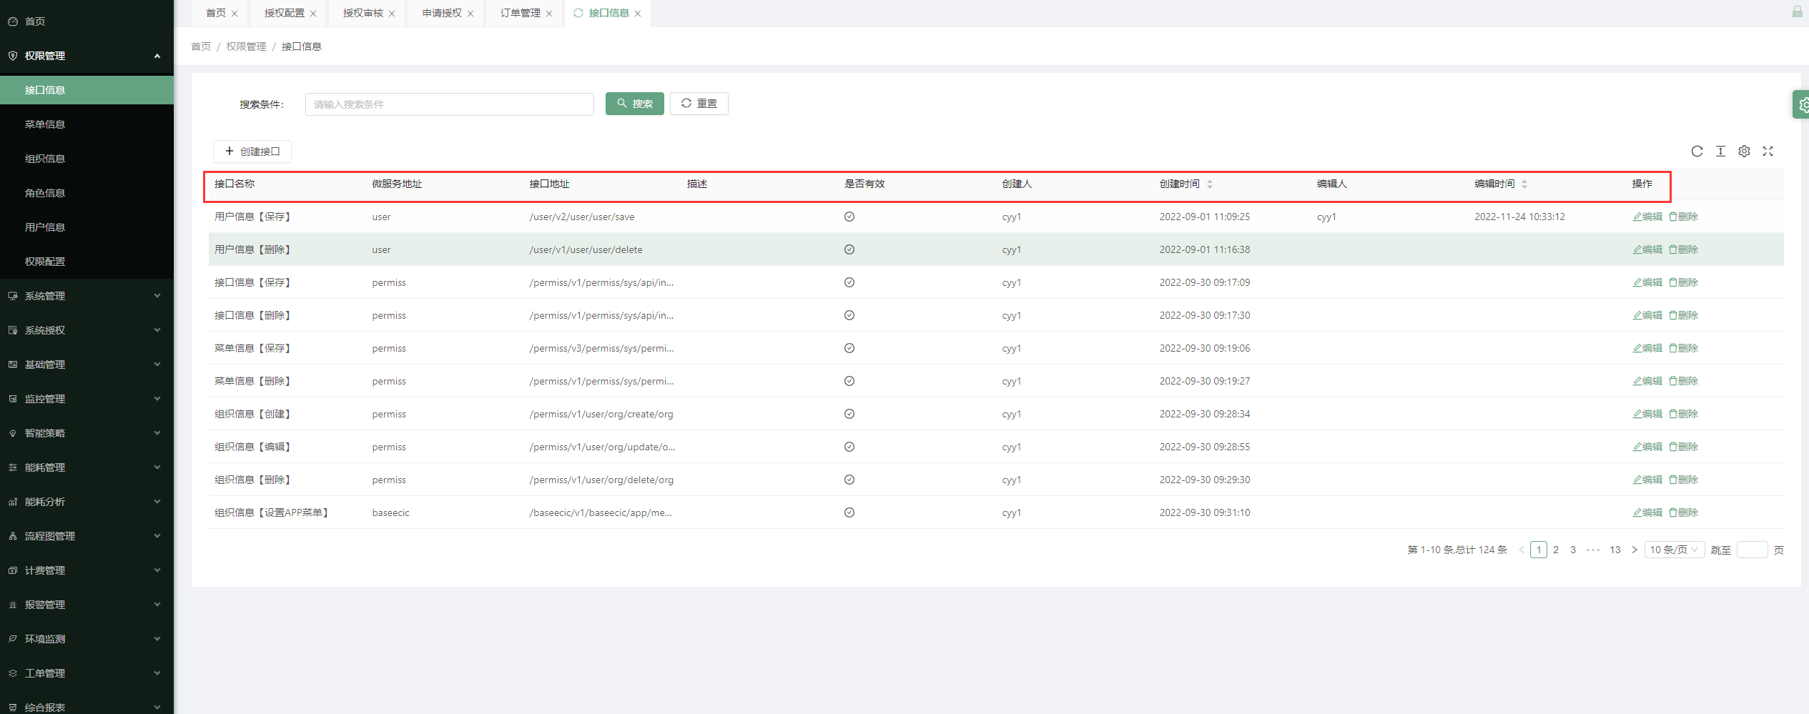Open the column settings gear icon
Screen dimensions: 1809x714
click(x=1744, y=152)
